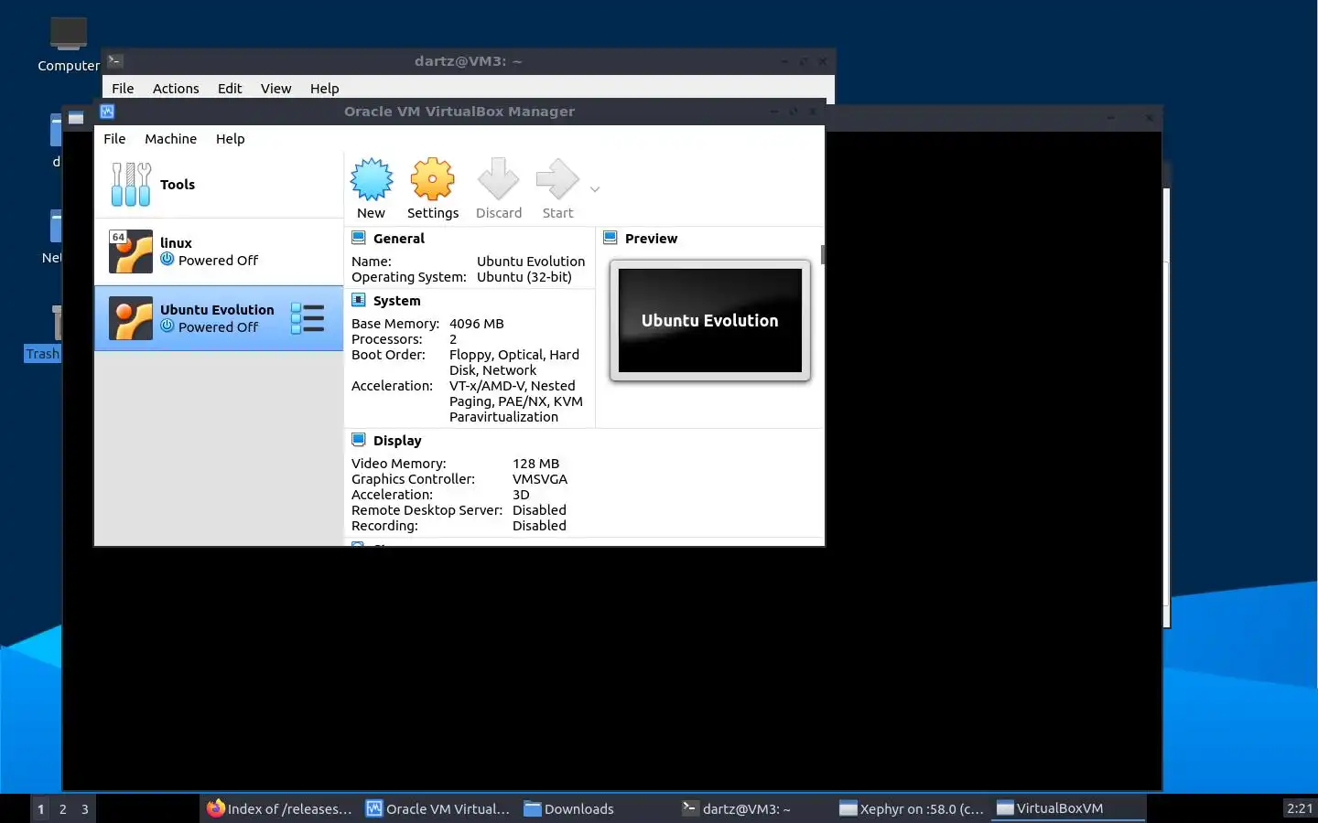Click the VirtualBoxVM window title icon
Screen dimensions: 1318x823
pos(76,118)
